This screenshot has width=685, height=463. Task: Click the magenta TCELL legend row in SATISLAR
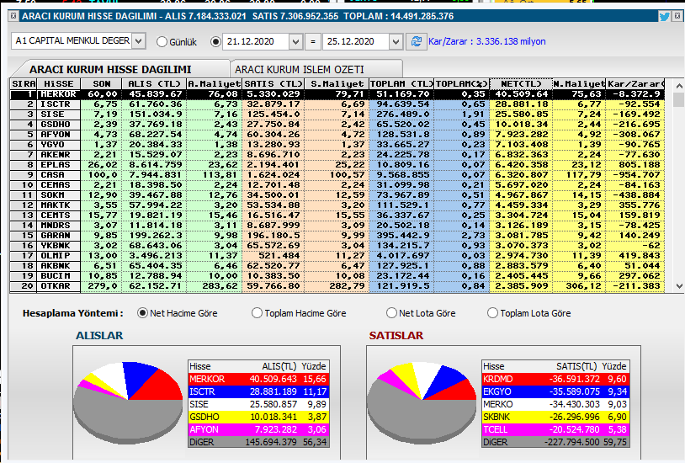tap(555, 430)
